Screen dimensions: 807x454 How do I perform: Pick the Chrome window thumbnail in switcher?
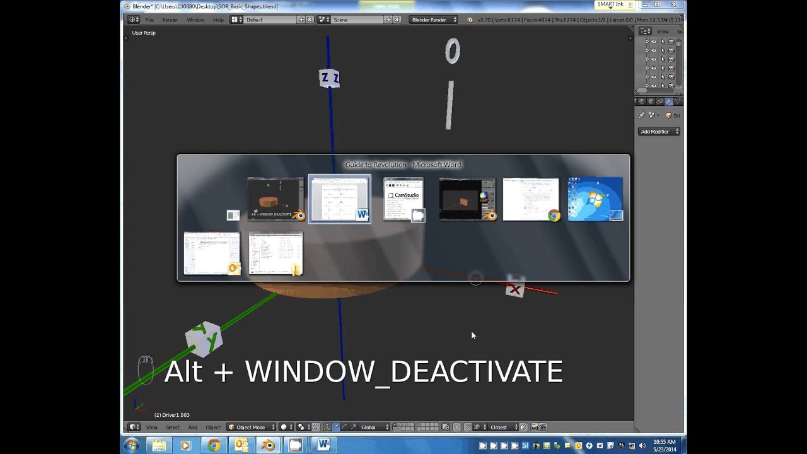[531, 199]
